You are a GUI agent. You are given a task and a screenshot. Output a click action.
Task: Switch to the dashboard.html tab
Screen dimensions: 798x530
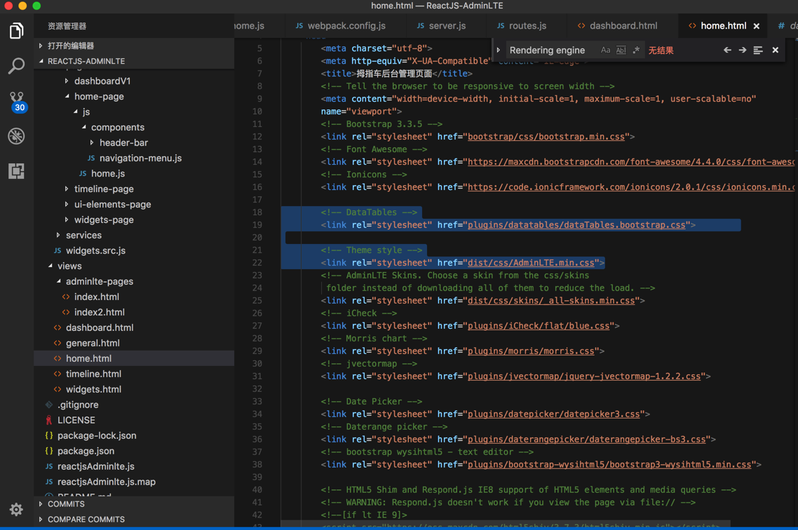click(623, 26)
